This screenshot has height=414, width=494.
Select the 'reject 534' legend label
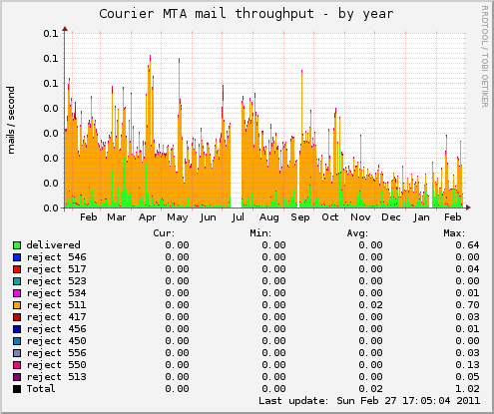coord(56,293)
